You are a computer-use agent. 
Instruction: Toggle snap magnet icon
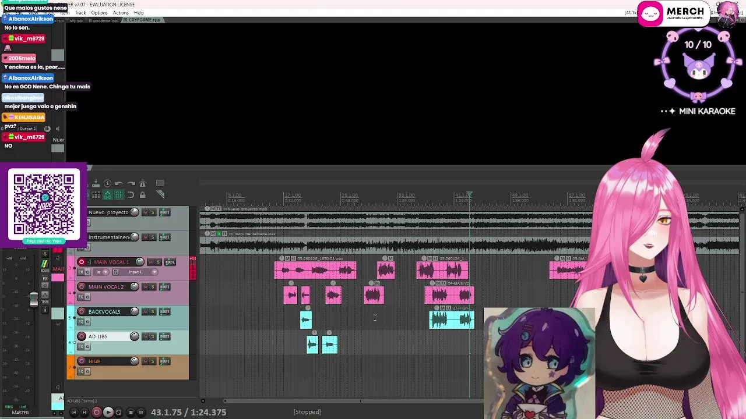click(x=131, y=194)
